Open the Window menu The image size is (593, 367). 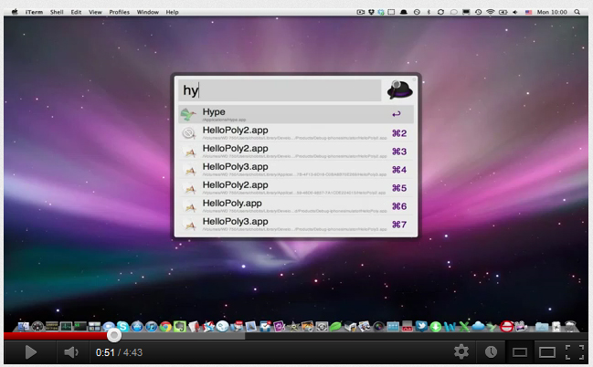tap(147, 12)
